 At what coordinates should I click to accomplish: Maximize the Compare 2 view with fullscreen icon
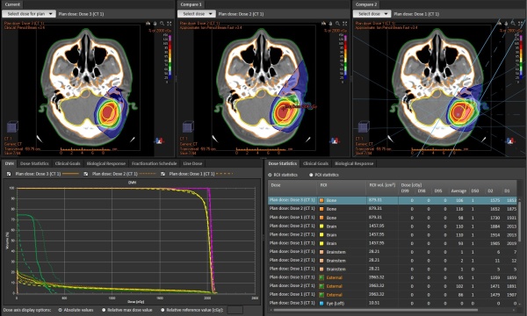click(x=520, y=23)
